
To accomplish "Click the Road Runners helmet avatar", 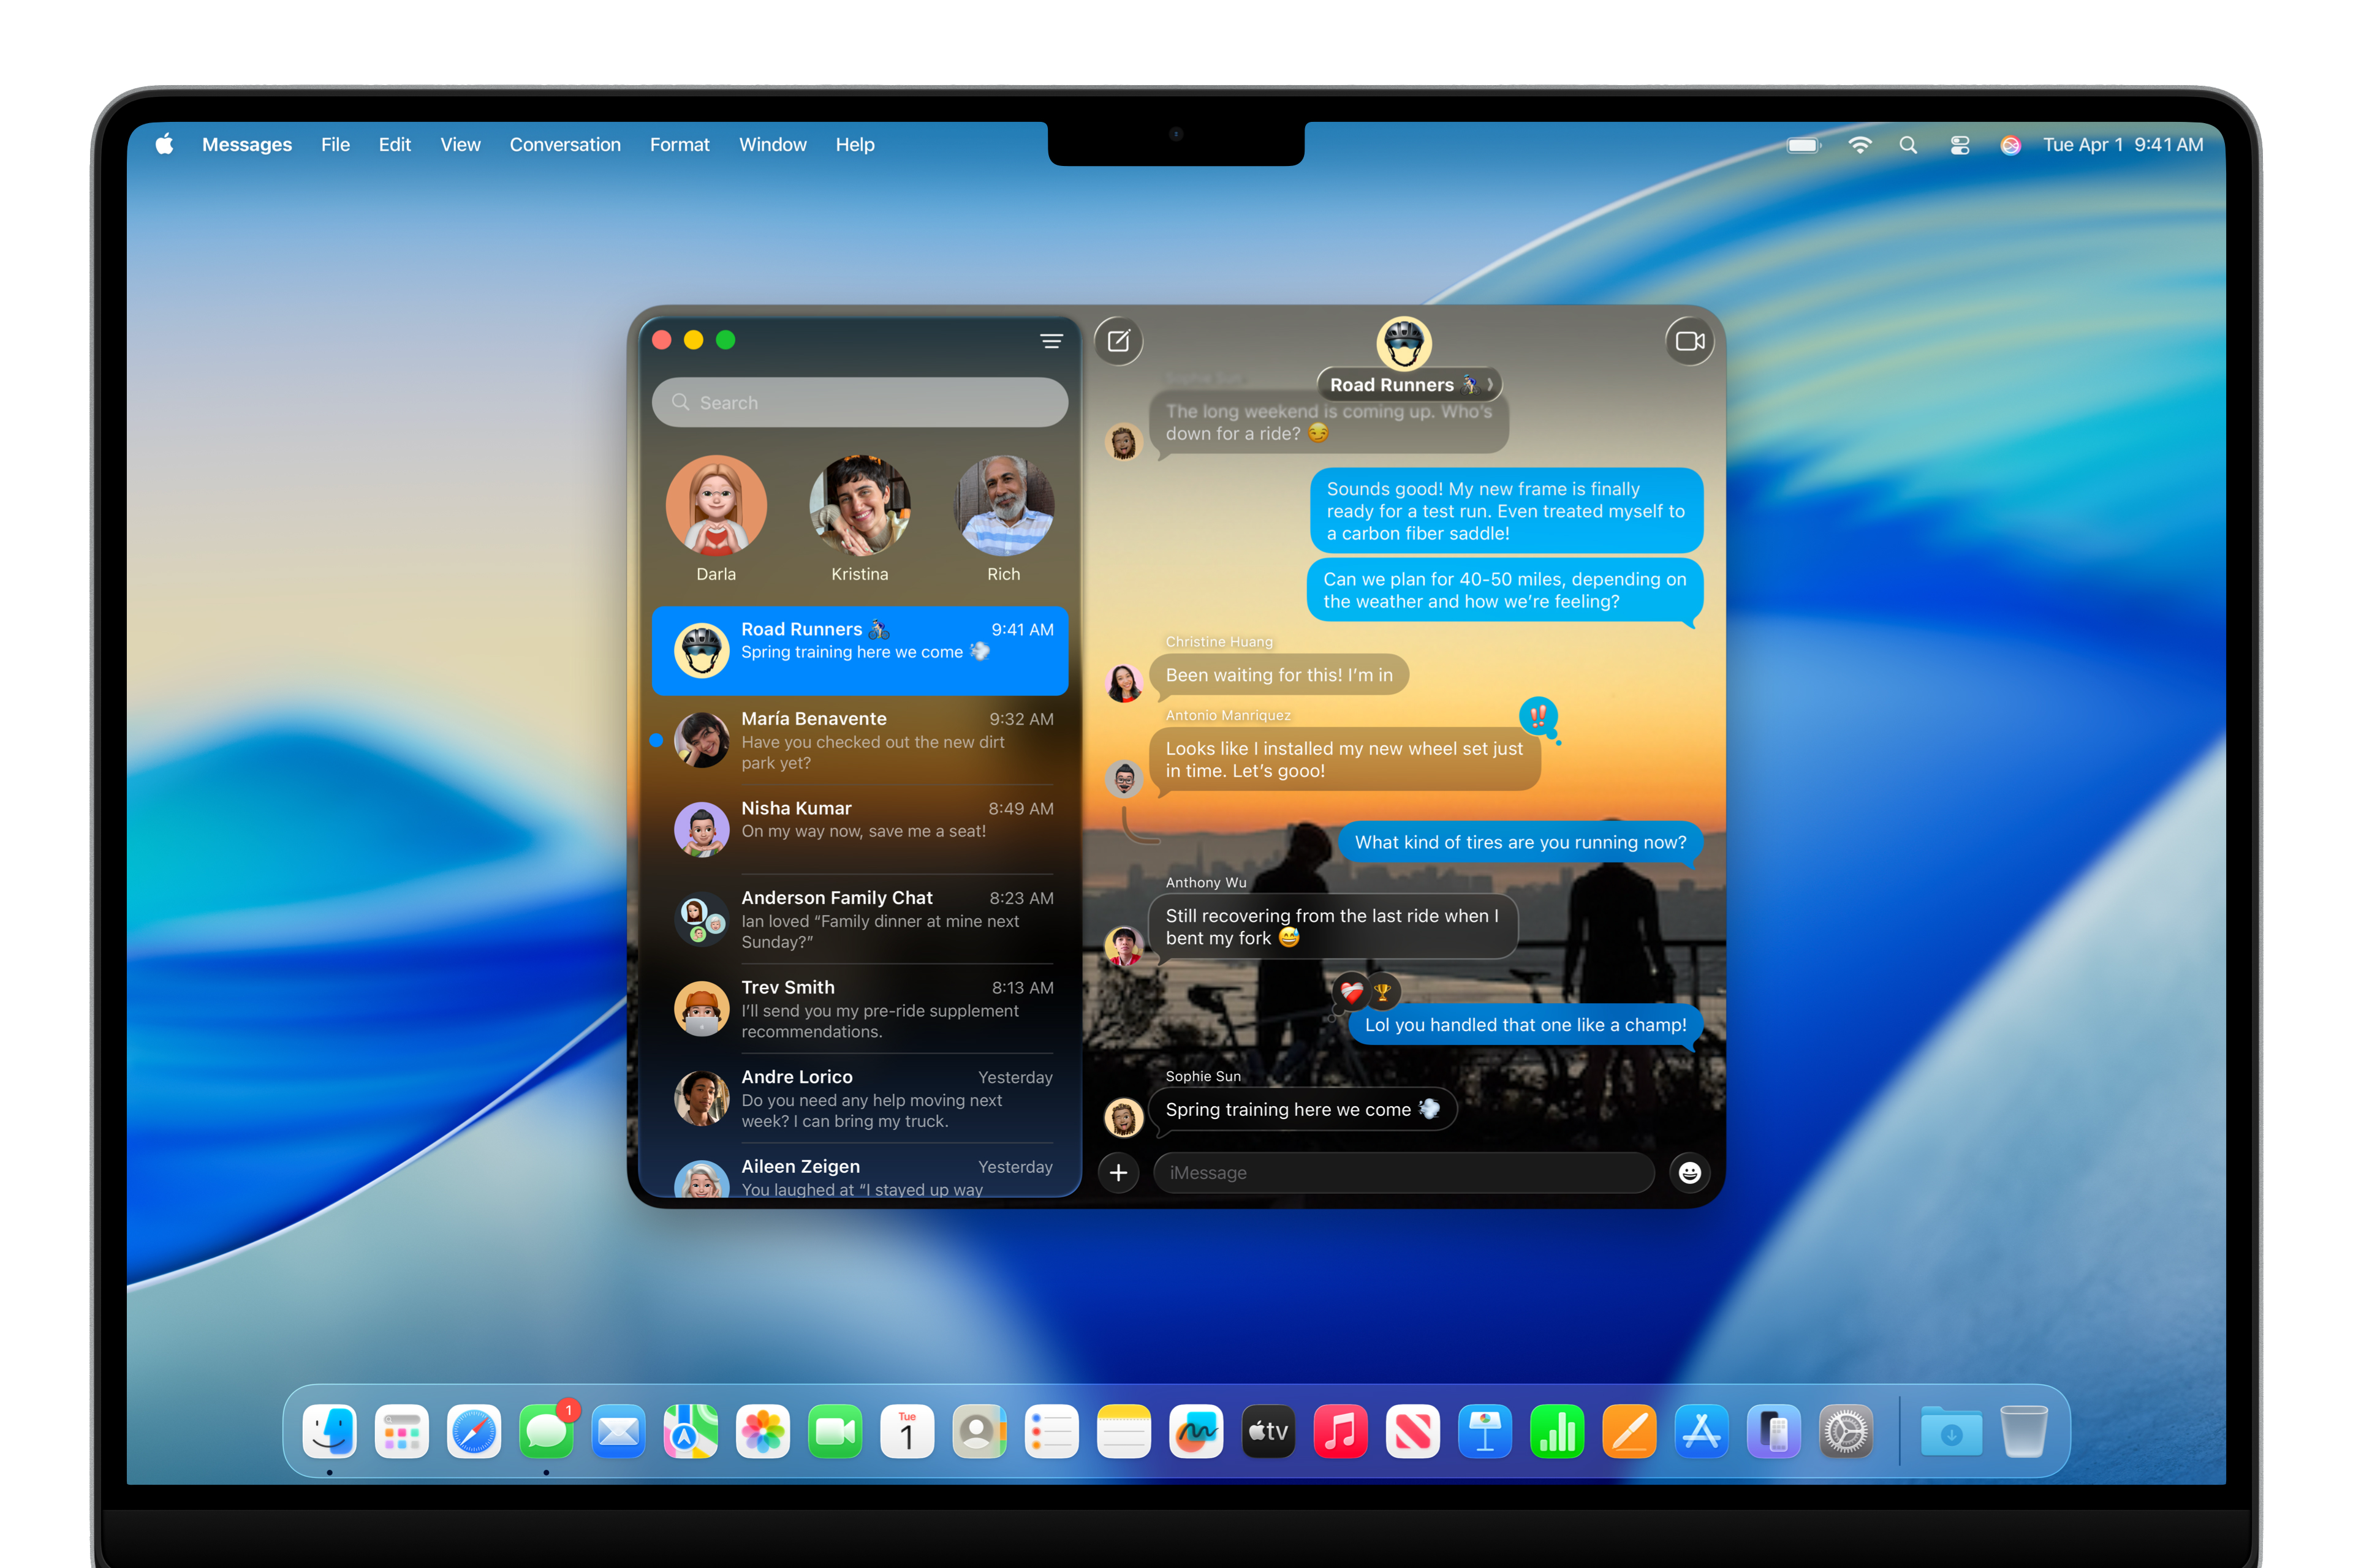I will 1404,343.
